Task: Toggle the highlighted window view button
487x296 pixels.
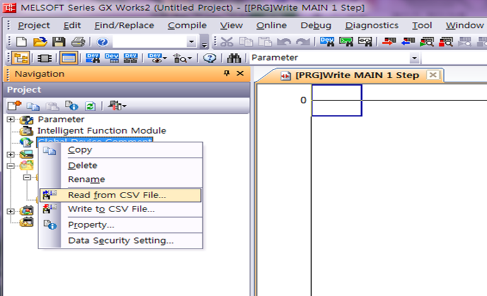Action: click(x=69, y=58)
